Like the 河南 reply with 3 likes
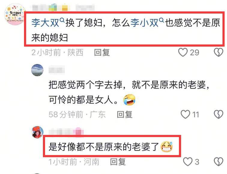The image size is (227, 174). point(188,162)
